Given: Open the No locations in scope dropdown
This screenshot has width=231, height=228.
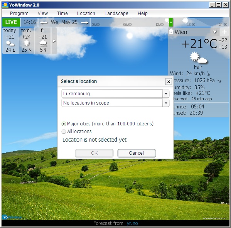Looking at the screenshot, I should [166, 103].
